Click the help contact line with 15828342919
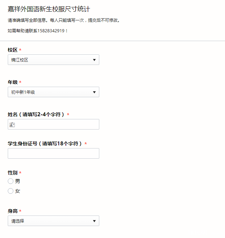 38,31
